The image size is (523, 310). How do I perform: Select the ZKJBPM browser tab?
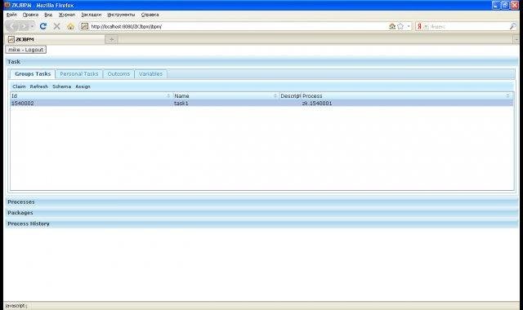coord(55,39)
